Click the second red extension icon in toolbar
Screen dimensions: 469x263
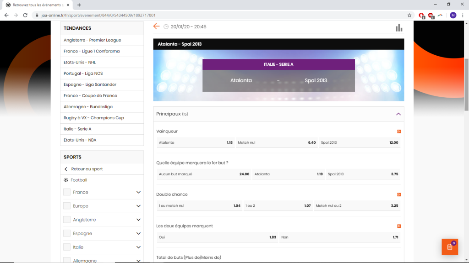431,16
